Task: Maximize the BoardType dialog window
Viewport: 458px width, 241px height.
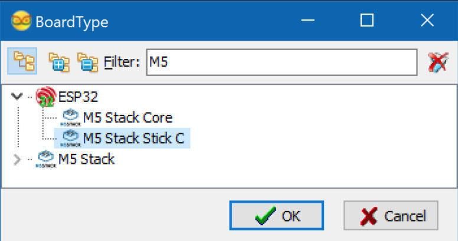Action: pos(367,21)
